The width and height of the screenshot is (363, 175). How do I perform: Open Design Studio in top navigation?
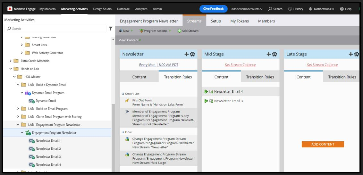pyautogui.click(x=102, y=9)
